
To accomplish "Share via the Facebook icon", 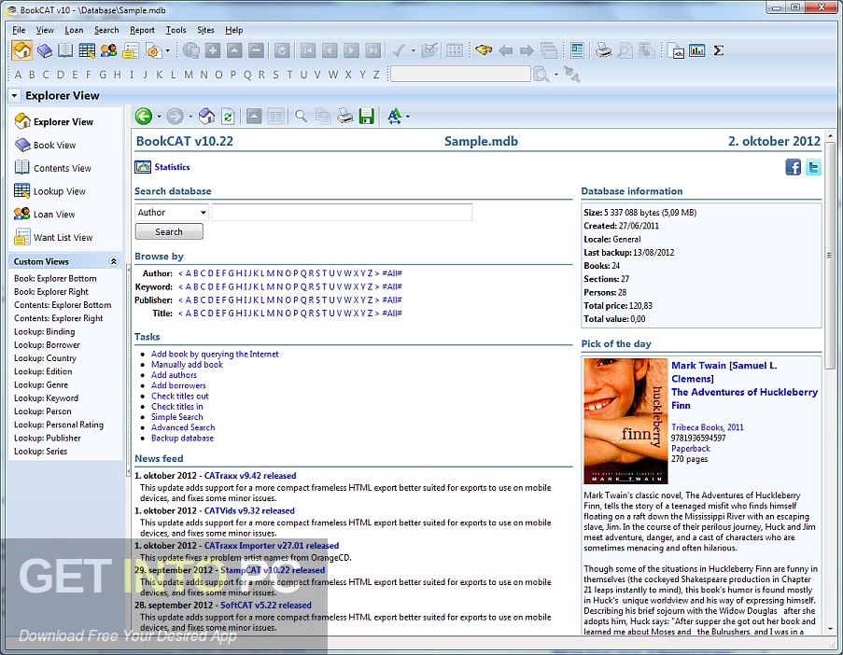I will click(x=793, y=167).
